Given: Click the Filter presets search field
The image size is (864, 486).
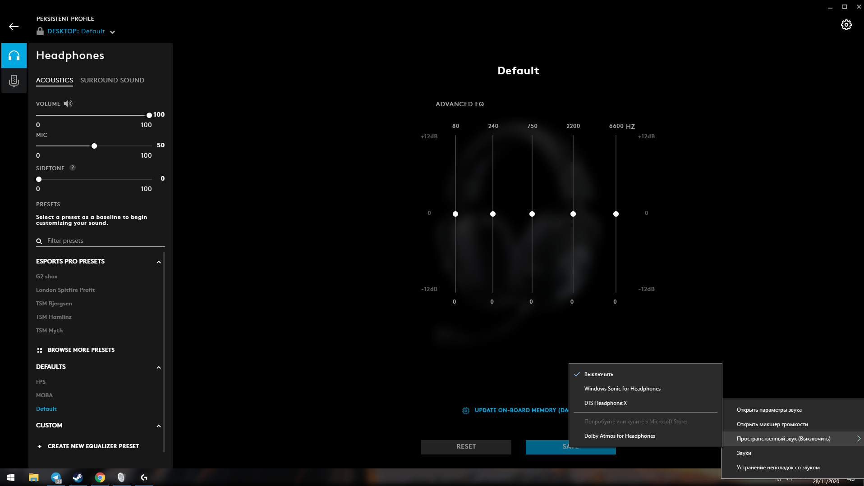Looking at the screenshot, I should pos(104,241).
